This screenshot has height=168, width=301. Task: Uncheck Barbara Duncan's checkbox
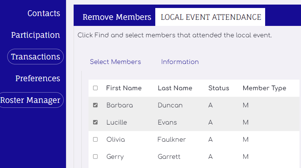(95, 105)
